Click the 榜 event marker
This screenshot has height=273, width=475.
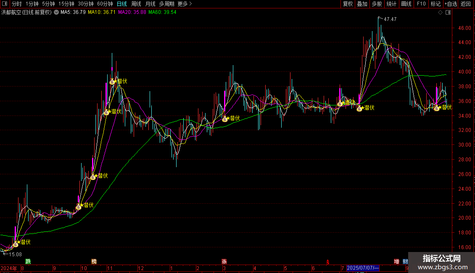pyautogui.click(x=94, y=261)
